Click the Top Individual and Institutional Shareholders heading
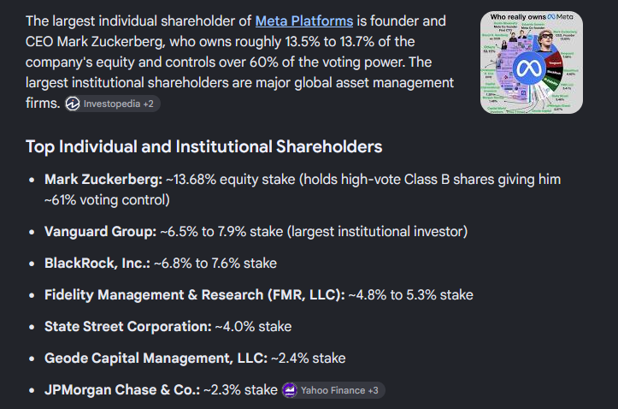The width and height of the screenshot is (618, 409). (203, 146)
